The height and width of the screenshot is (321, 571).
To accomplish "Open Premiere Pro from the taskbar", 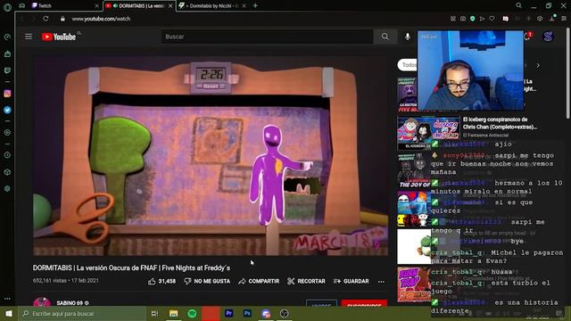I will click(229, 313).
